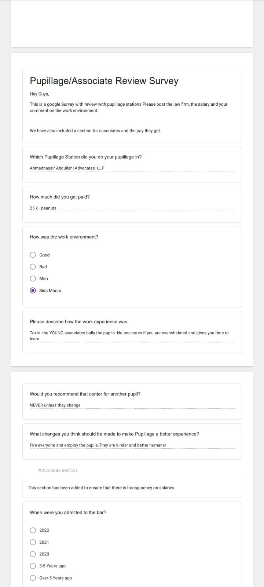Click the "Advocates section" heading
This screenshot has width=264, height=587.
click(58, 470)
